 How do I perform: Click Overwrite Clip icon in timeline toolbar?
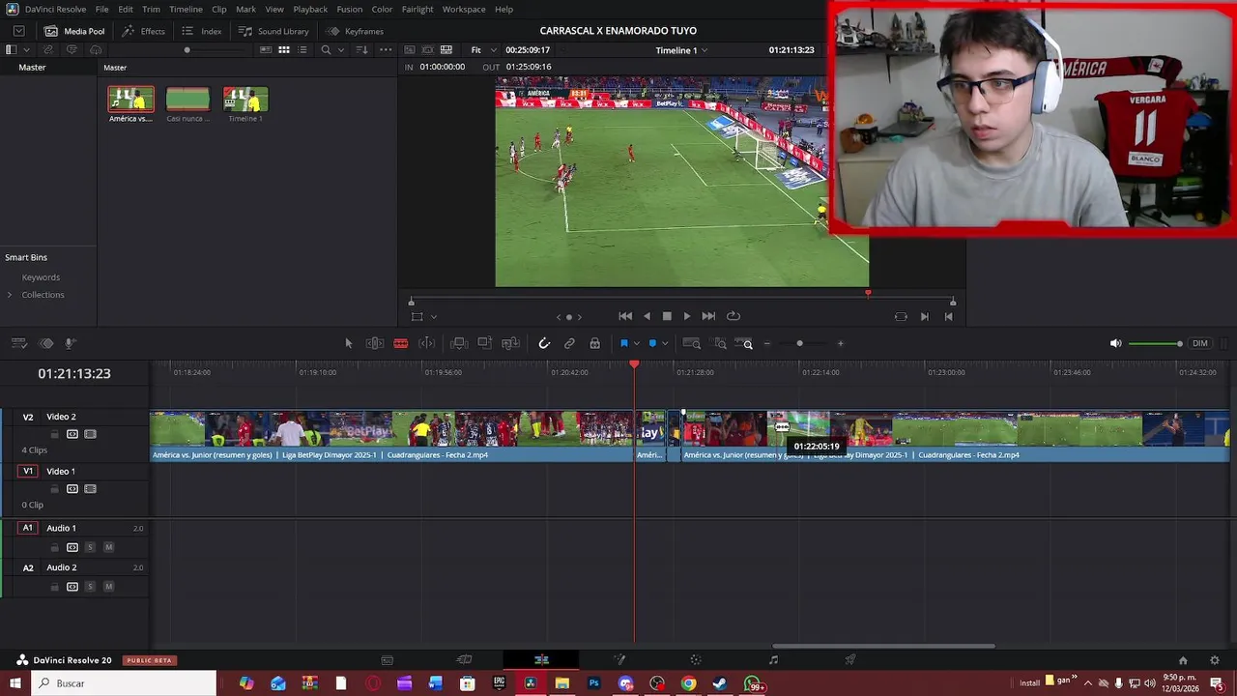(485, 343)
